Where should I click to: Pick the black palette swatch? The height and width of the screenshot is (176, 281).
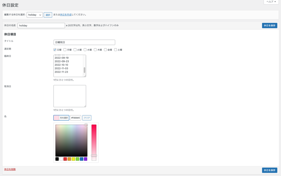click(x=57, y=159)
